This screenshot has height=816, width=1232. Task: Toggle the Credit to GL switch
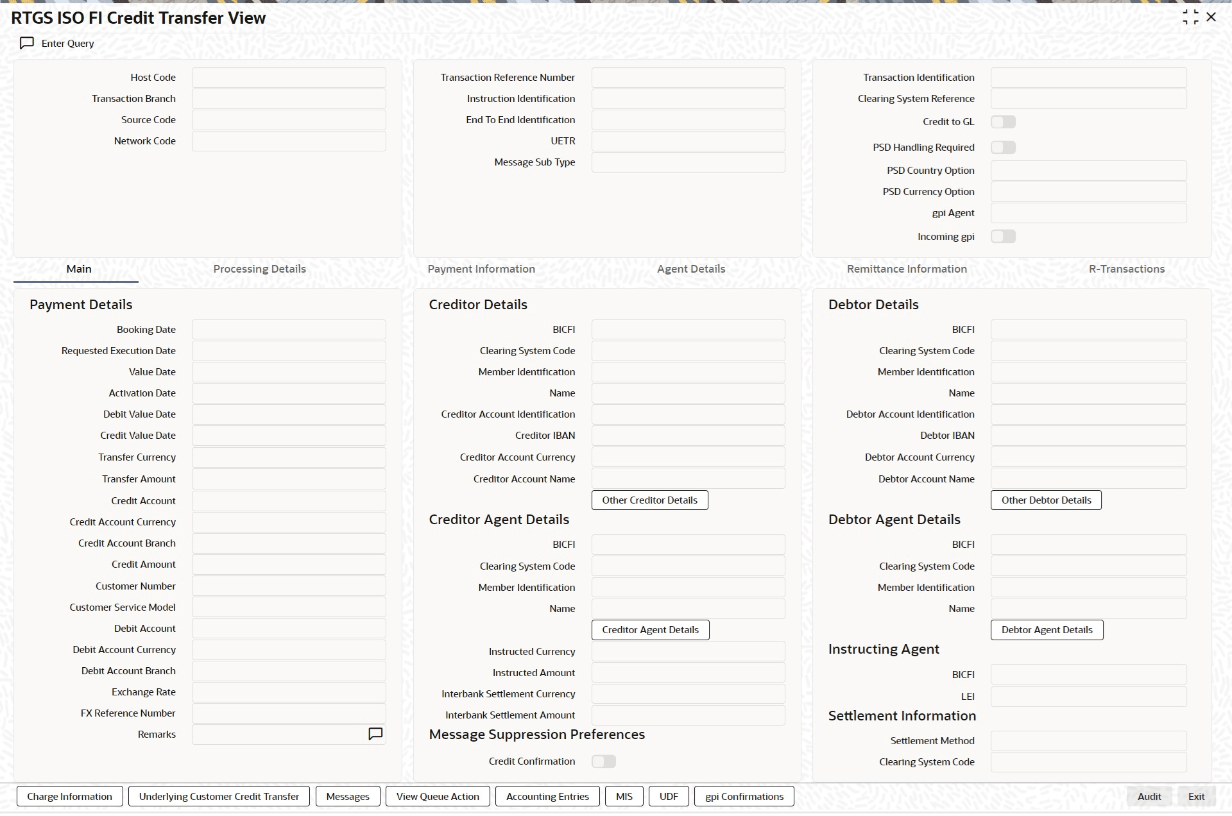point(1003,122)
